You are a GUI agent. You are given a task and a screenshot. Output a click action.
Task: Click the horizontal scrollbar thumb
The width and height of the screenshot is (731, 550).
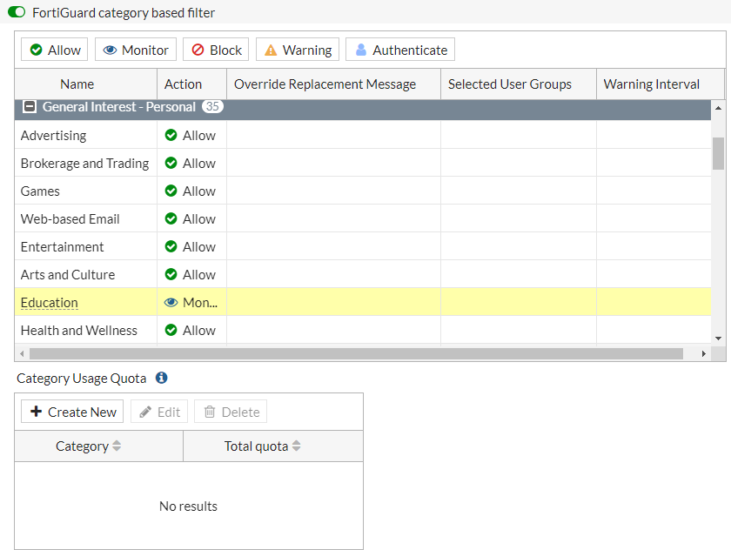(356, 354)
